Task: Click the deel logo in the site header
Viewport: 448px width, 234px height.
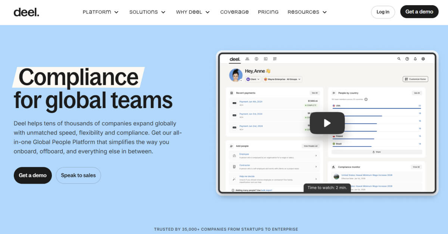Action: point(26,12)
